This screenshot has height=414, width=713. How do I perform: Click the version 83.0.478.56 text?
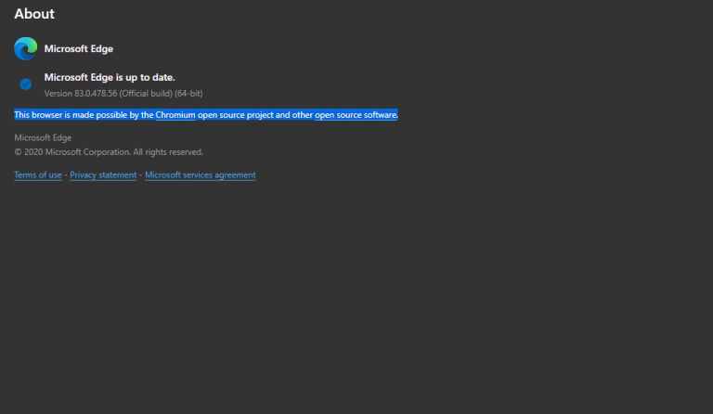[123, 93]
